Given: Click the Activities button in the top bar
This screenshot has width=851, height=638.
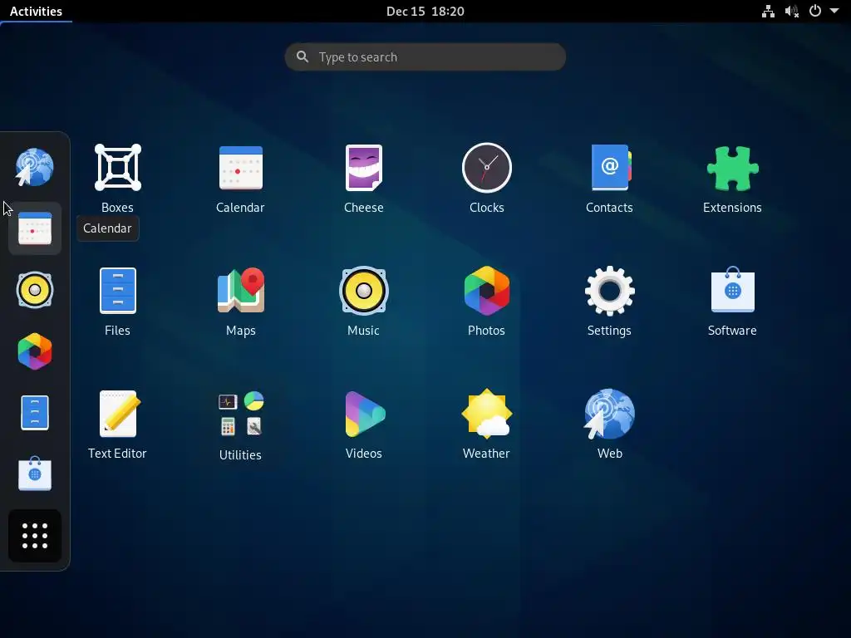Looking at the screenshot, I should coord(36,12).
